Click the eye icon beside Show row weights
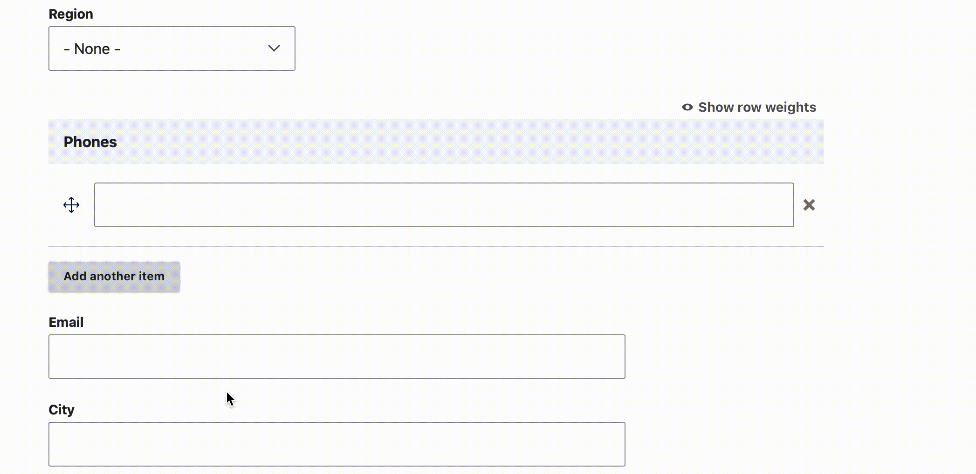This screenshot has width=976, height=474. coord(687,107)
